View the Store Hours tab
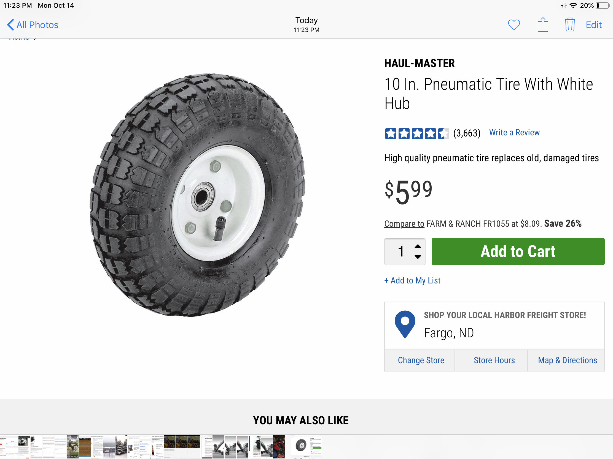Image resolution: width=613 pixels, height=459 pixels. [494, 360]
